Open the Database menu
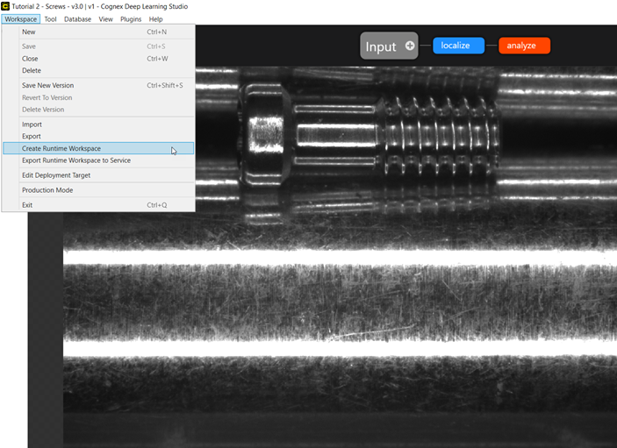617x448 pixels. pyautogui.click(x=77, y=18)
